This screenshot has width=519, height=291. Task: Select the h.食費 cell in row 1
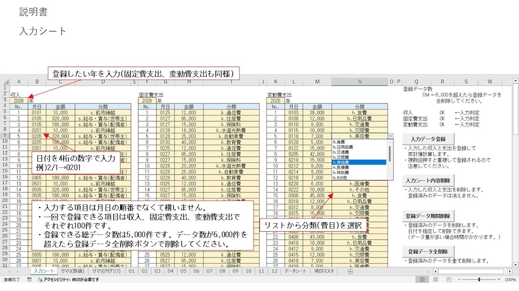pos(359,113)
